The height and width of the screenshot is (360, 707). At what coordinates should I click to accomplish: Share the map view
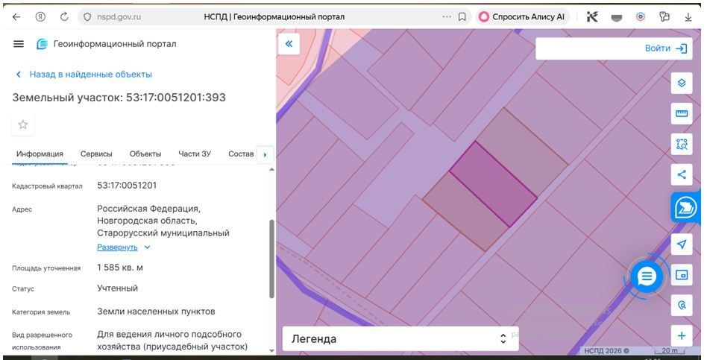pyautogui.click(x=682, y=175)
